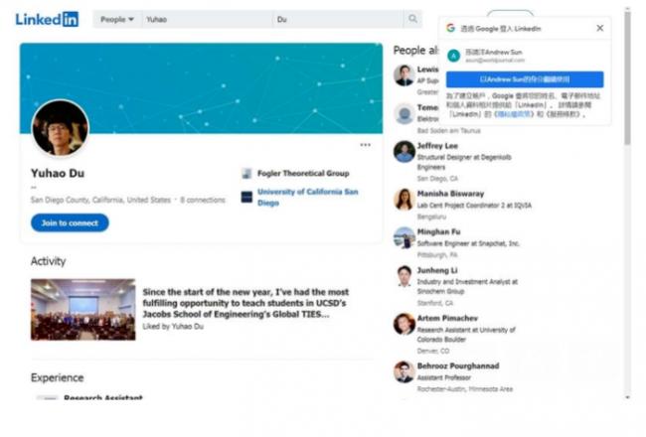This screenshot has height=437, width=646.
Task: Click the last name field containing Du
Action: click(338, 19)
